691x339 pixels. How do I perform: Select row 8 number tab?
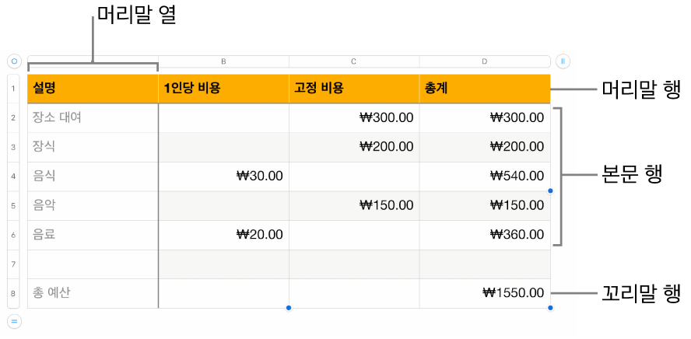coord(14,294)
